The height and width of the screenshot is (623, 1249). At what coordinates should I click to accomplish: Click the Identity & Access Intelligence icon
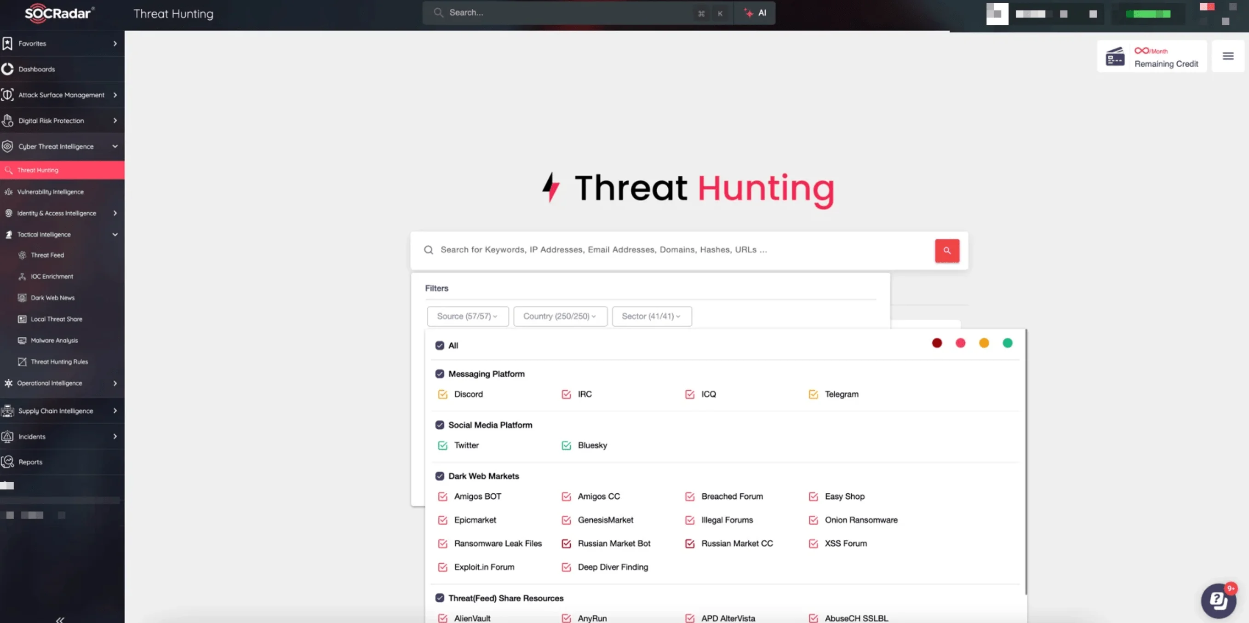coord(8,212)
